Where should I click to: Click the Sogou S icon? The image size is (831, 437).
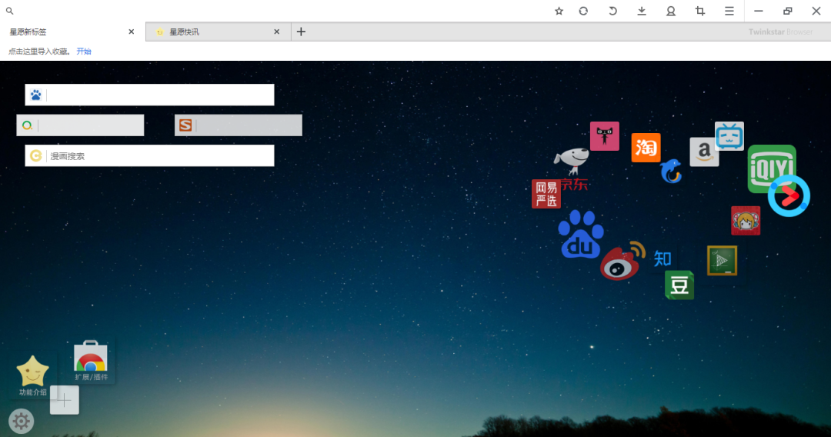(x=185, y=125)
